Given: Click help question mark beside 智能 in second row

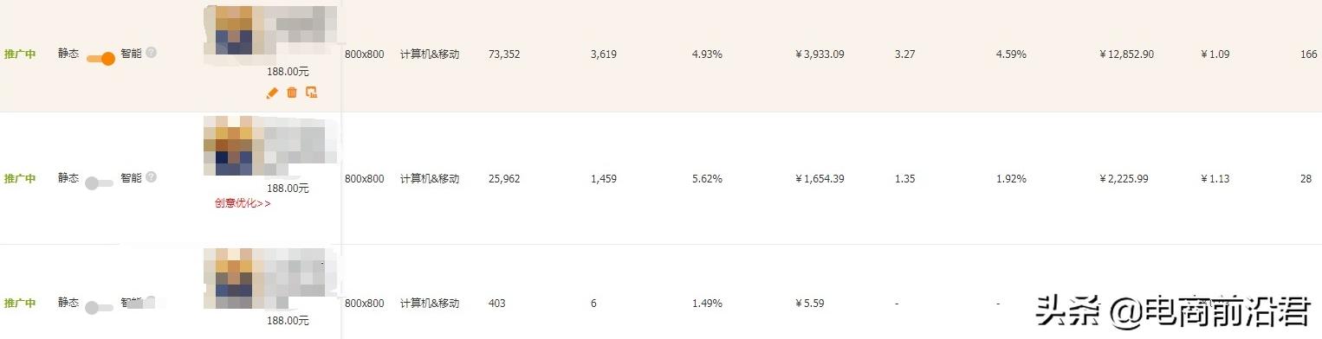Looking at the screenshot, I should [x=152, y=177].
